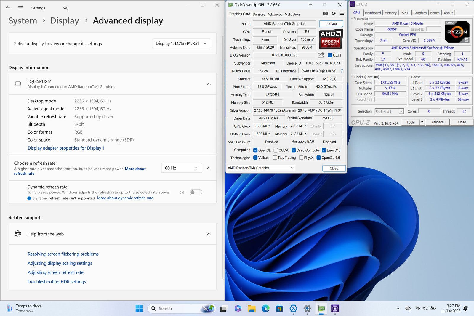Switch to the Sensors tab in GPU-Z
Image resolution: width=474 pixels, height=316 pixels.
pyautogui.click(x=259, y=14)
